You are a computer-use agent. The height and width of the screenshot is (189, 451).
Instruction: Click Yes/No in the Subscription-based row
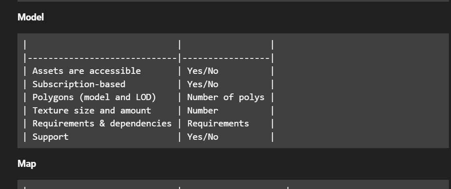point(203,84)
